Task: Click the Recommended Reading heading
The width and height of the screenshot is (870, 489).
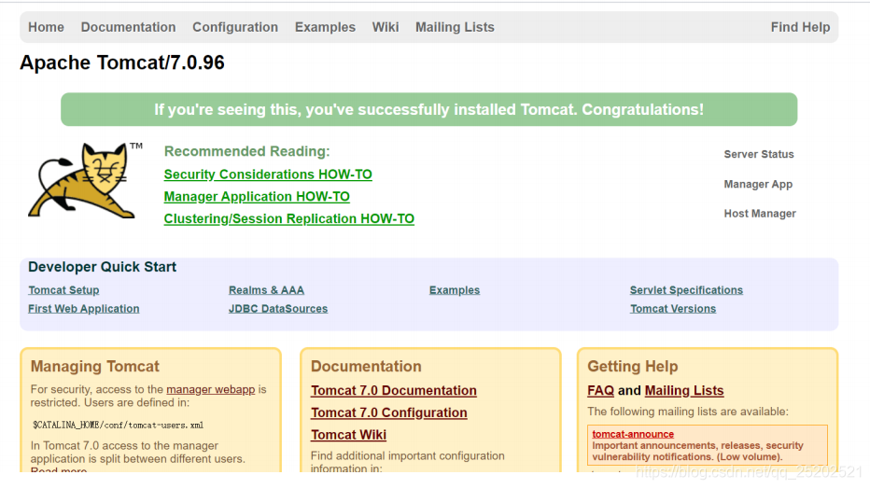Action: click(247, 151)
